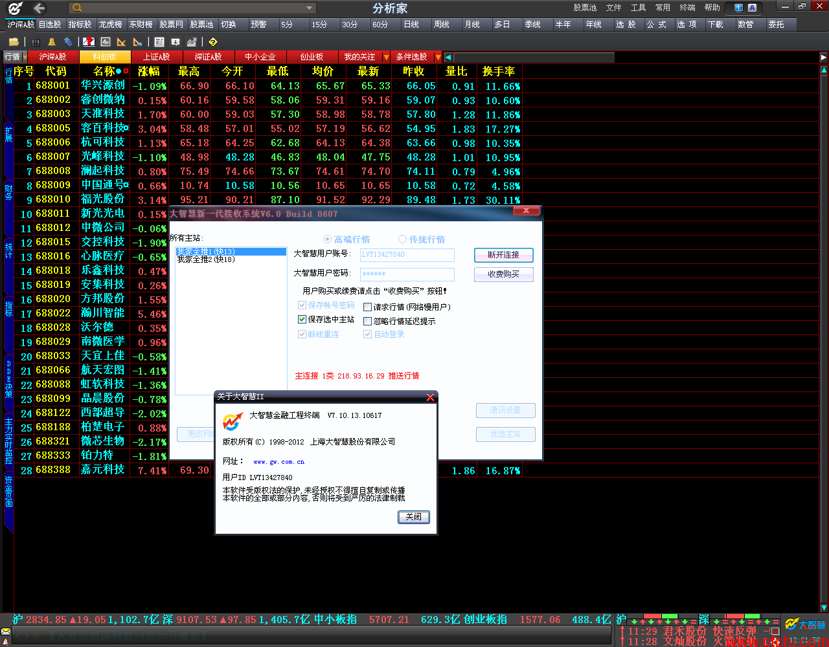Expand the 我的关注 orange dropdown arrow
The height and width of the screenshot is (647, 829).
(x=386, y=57)
